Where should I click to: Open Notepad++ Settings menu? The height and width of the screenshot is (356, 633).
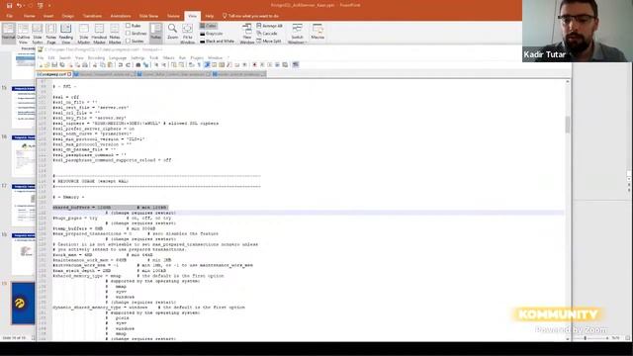[x=137, y=57]
